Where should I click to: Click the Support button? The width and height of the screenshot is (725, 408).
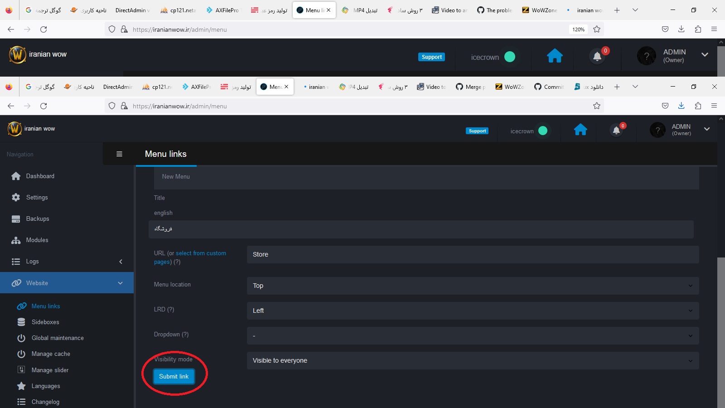coord(477,131)
